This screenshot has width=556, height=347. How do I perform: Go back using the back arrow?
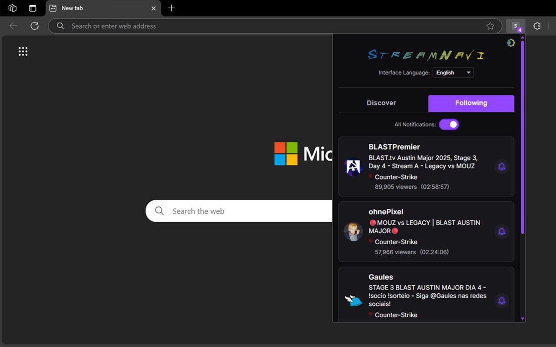(13, 26)
